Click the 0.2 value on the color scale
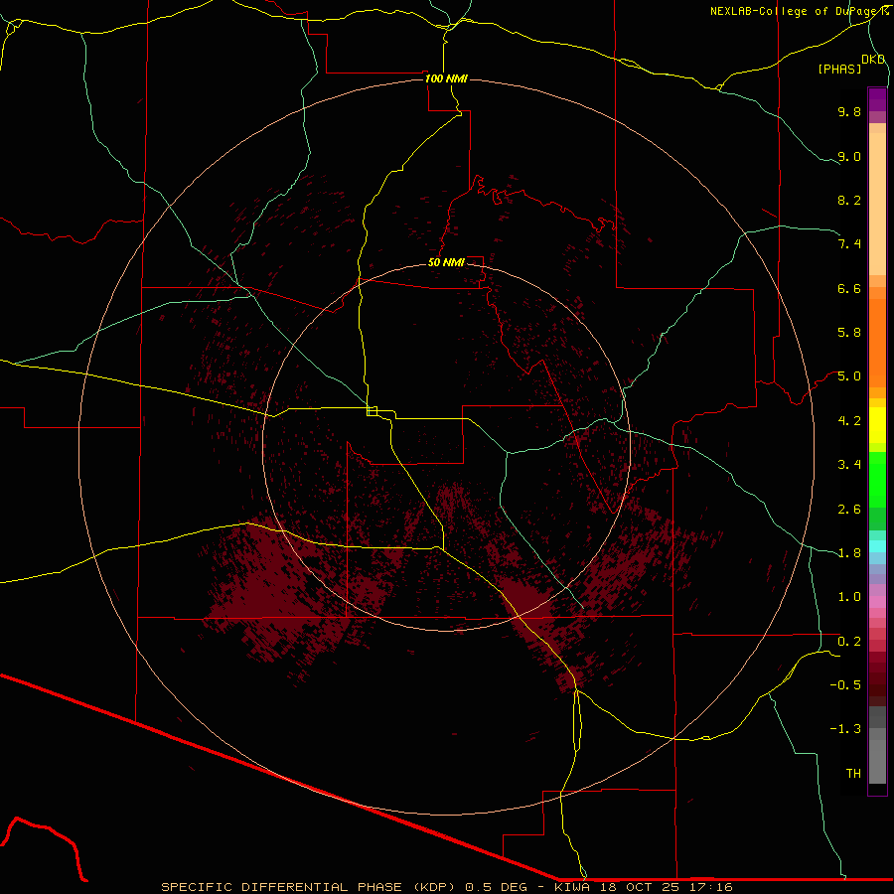Viewport: 894px width, 894px height. [x=849, y=642]
